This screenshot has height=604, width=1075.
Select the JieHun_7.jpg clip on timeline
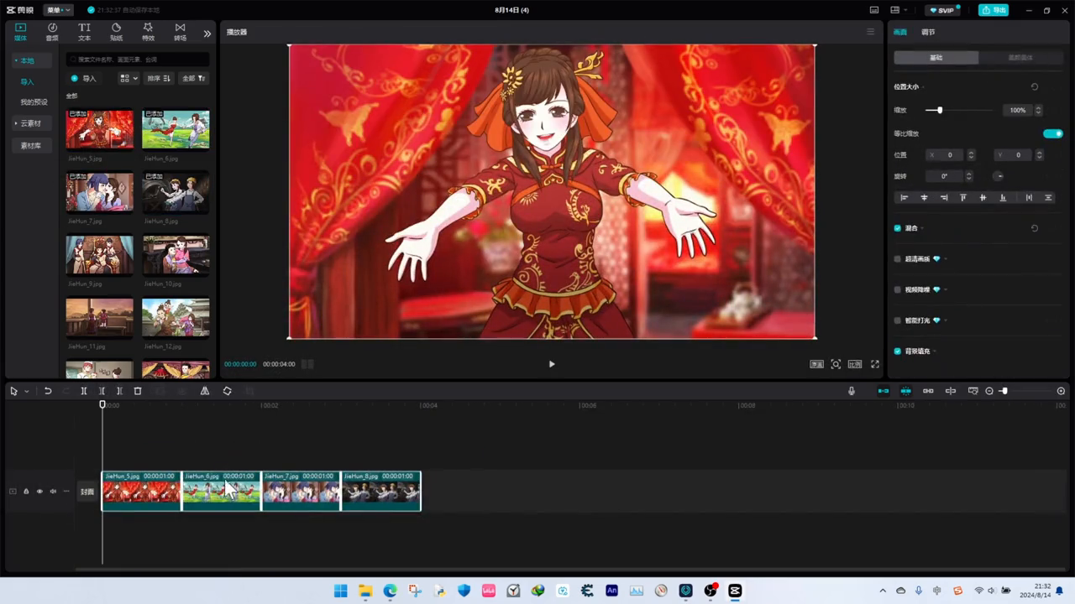click(x=301, y=491)
